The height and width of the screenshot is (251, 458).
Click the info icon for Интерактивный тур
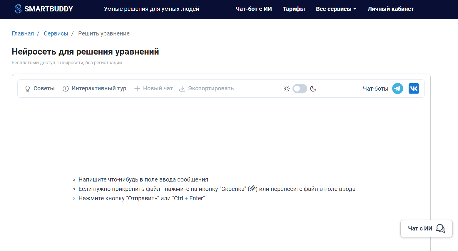66,89
